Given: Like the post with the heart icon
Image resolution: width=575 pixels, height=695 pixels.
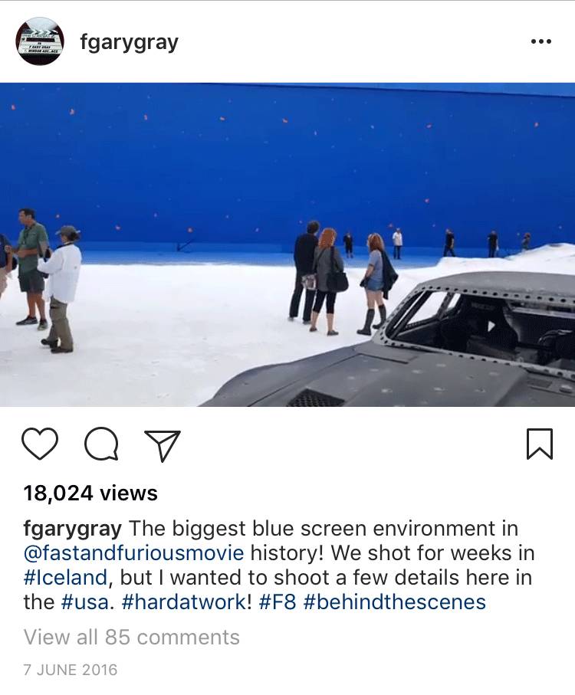Looking at the screenshot, I should pos(39,444).
